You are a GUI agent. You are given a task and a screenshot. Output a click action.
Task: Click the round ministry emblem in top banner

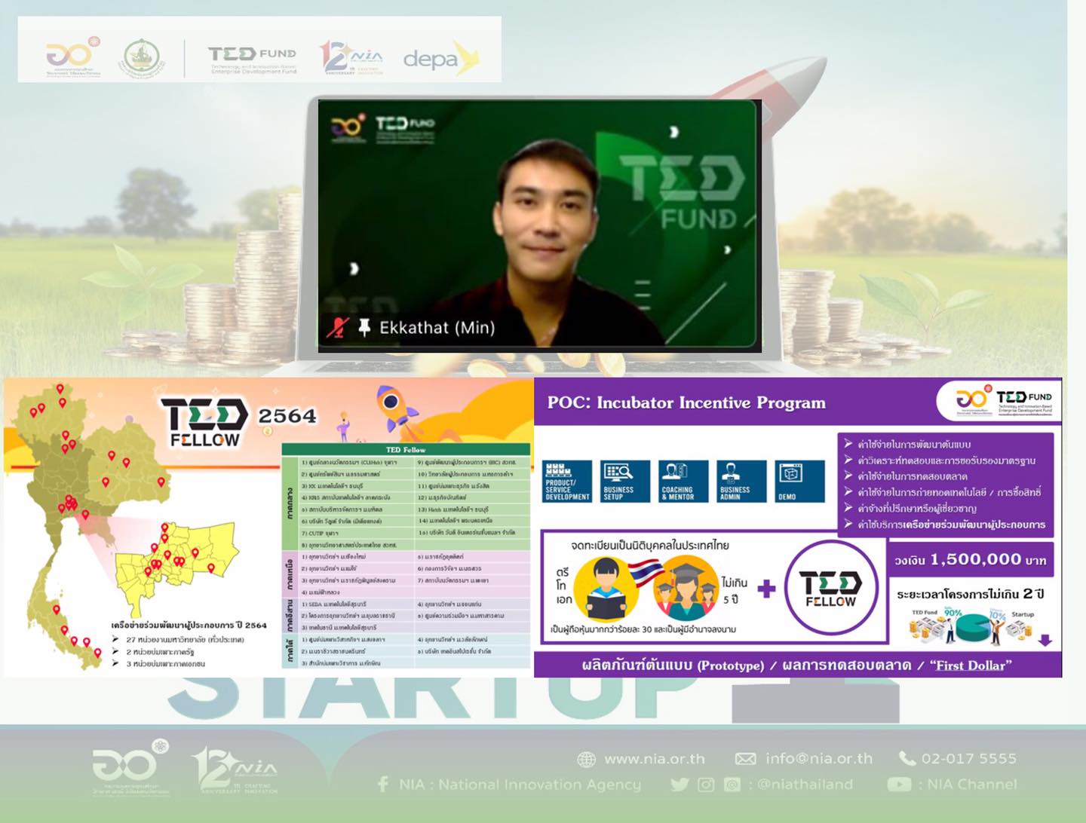(x=141, y=59)
